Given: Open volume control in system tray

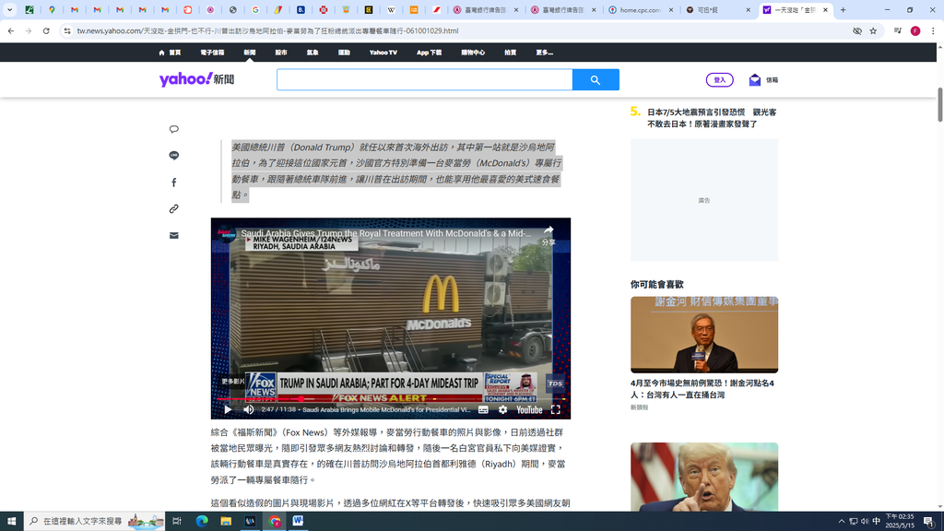Looking at the screenshot, I should click(x=865, y=522).
